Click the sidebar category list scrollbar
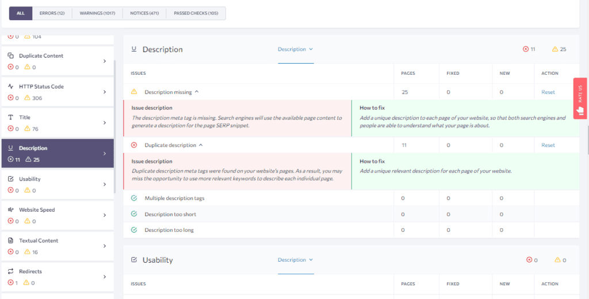This screenshot has width=589, height=299. 114,126
